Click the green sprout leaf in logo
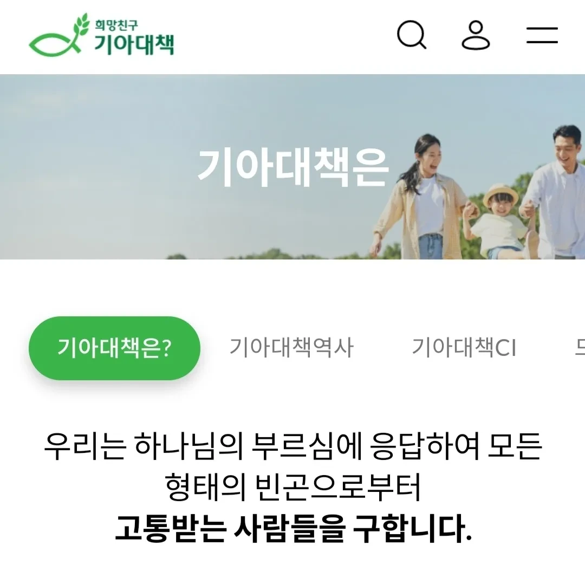 click(x=81, y=25)
